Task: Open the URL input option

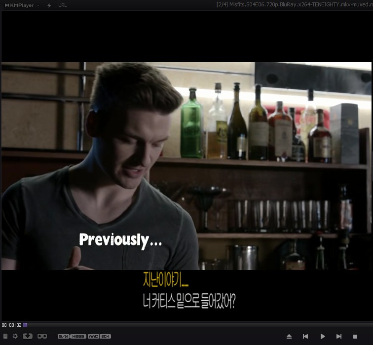Action: 62,5
